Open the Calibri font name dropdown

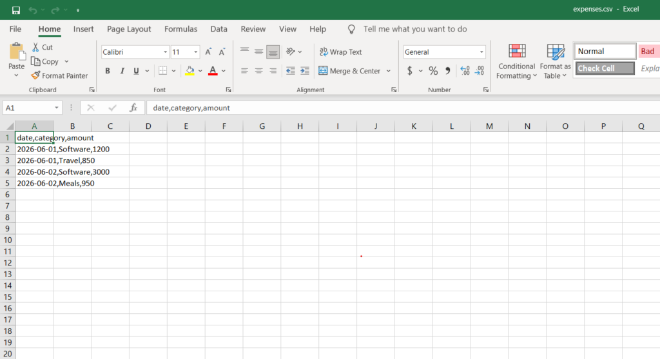pyautogui.click(x=165, y=52)
